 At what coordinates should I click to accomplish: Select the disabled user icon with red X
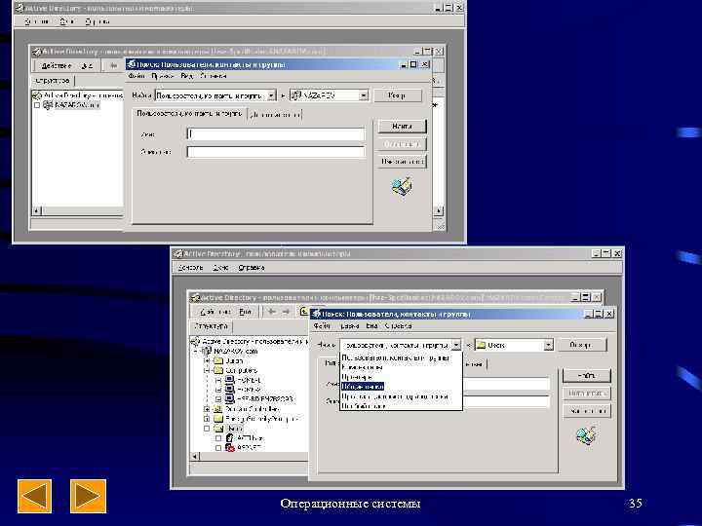(230, 447)
